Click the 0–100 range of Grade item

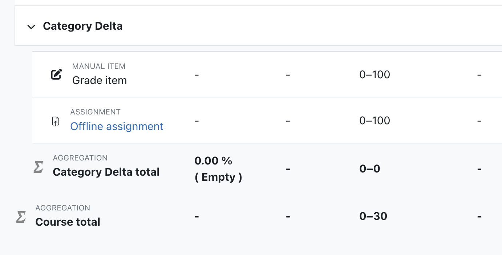pos(375,75)
